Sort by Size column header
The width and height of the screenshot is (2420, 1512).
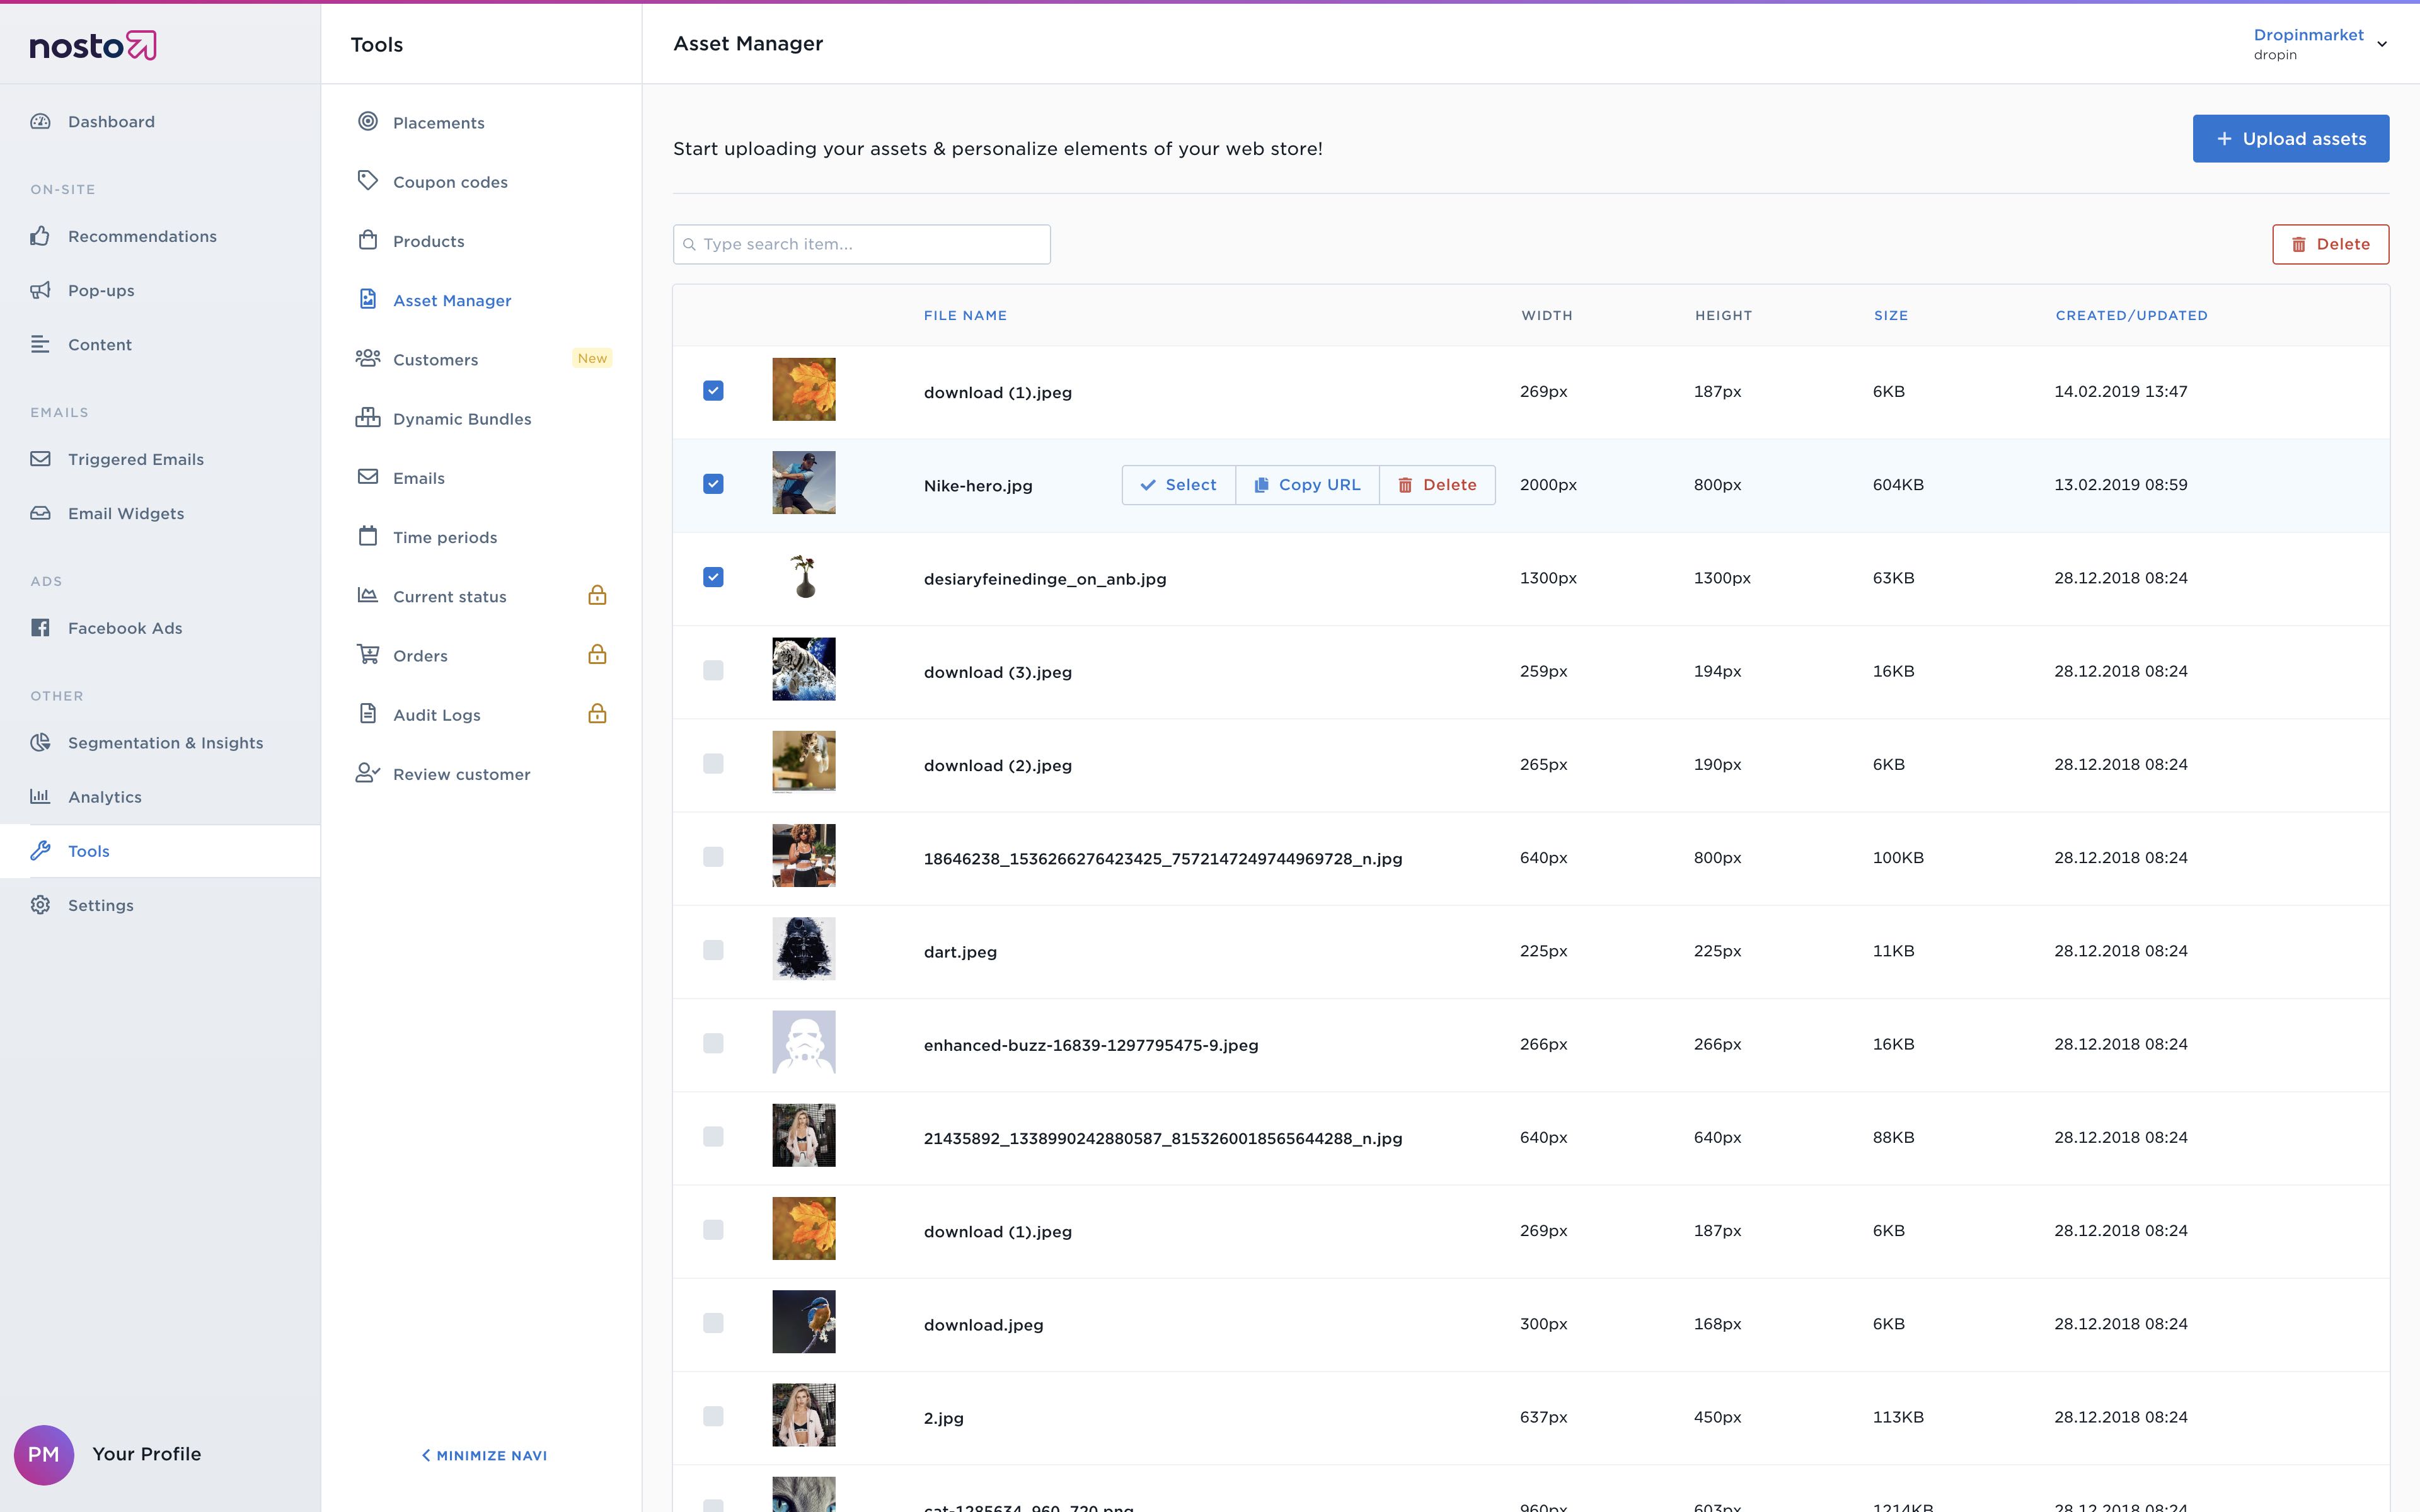click(1890, 315)
